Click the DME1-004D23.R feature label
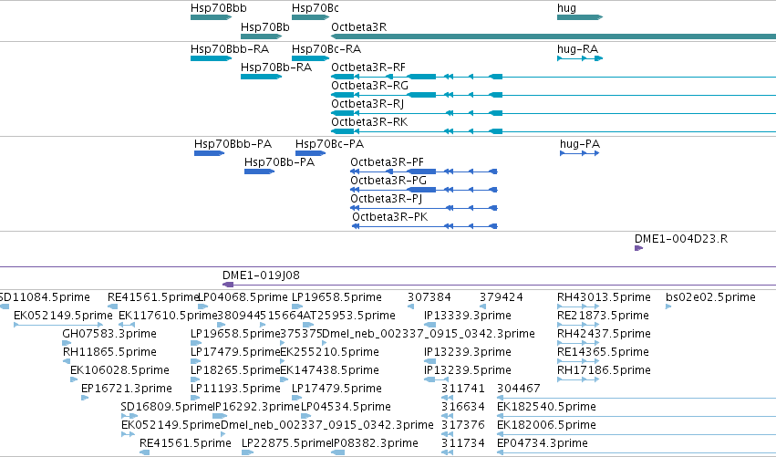776x457 pixels. coord(681,239)
